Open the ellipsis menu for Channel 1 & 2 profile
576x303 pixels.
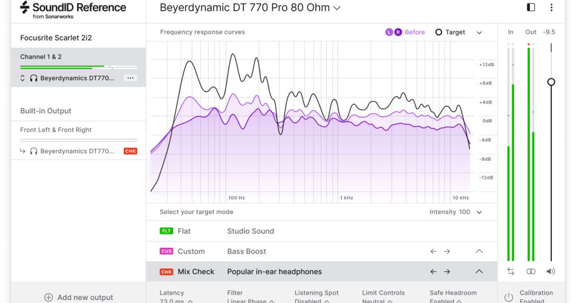pos(130,78)
